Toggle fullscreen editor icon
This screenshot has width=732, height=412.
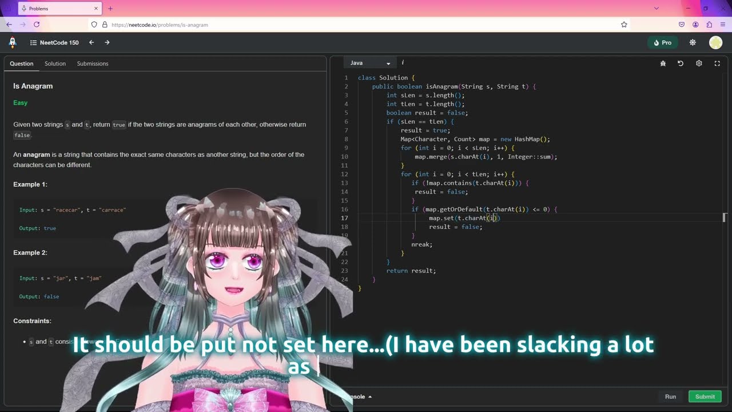pyautogui.click(x=717, y=64)
